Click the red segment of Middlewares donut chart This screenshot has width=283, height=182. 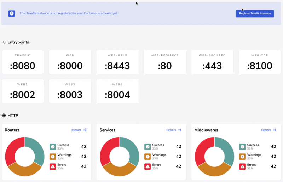tap(201, 150)
